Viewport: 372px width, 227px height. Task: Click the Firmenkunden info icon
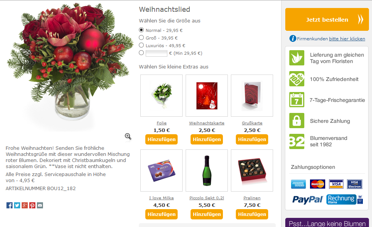293,38
